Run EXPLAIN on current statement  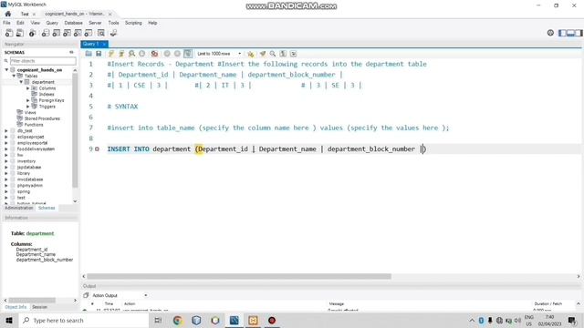click(131, 54)
